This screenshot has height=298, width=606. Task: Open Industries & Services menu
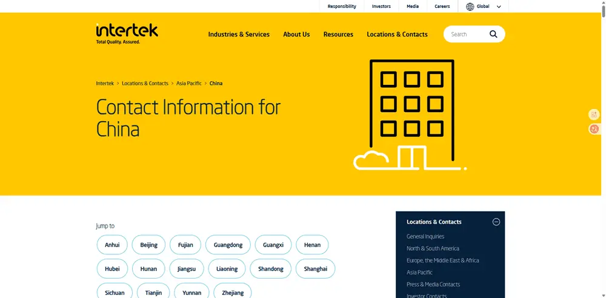(239, 35)
